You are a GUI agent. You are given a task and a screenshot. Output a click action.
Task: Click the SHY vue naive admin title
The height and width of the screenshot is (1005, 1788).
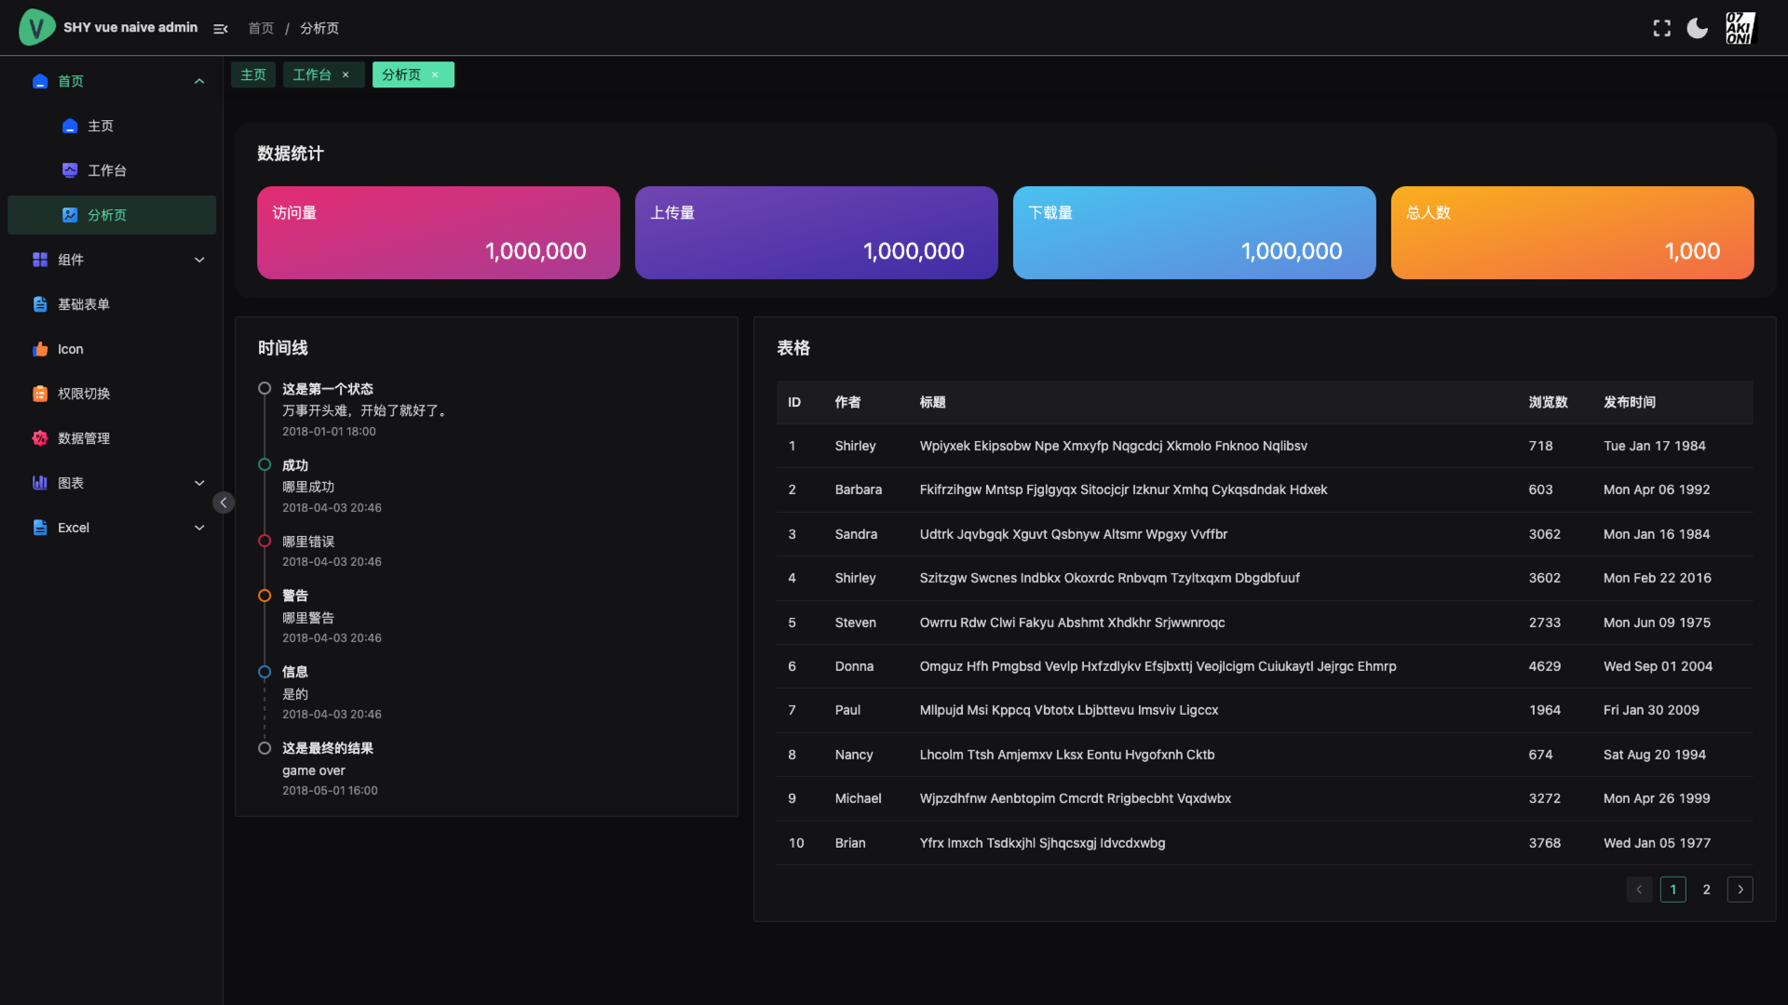tap(130, 27)
